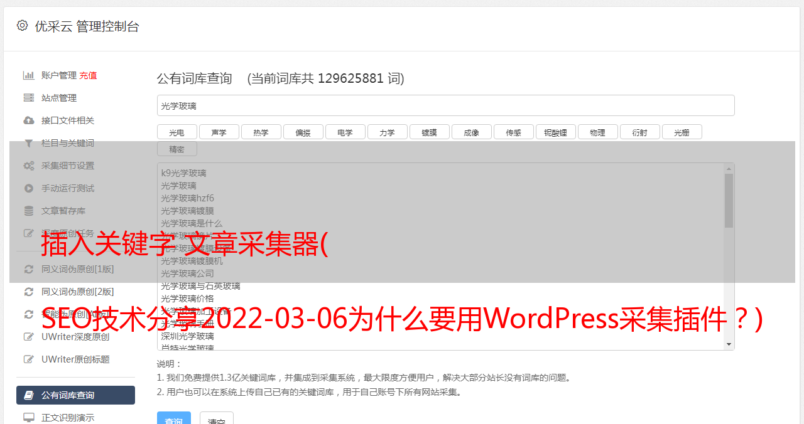The height and width of the screenshot is (424, 804).
Task: Click the results list scrollbar thumb
Action: pyautogui.click(x=729, y=201)
